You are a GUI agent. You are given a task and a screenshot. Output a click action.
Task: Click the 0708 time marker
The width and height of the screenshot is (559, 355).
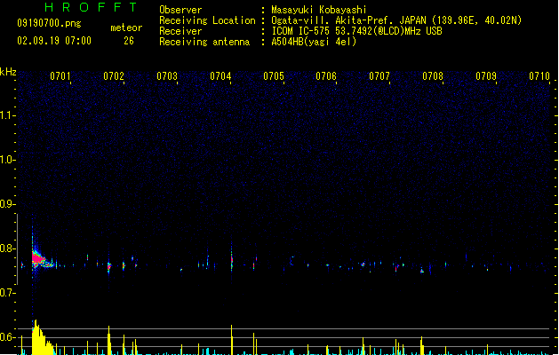(x=433, y=75)
